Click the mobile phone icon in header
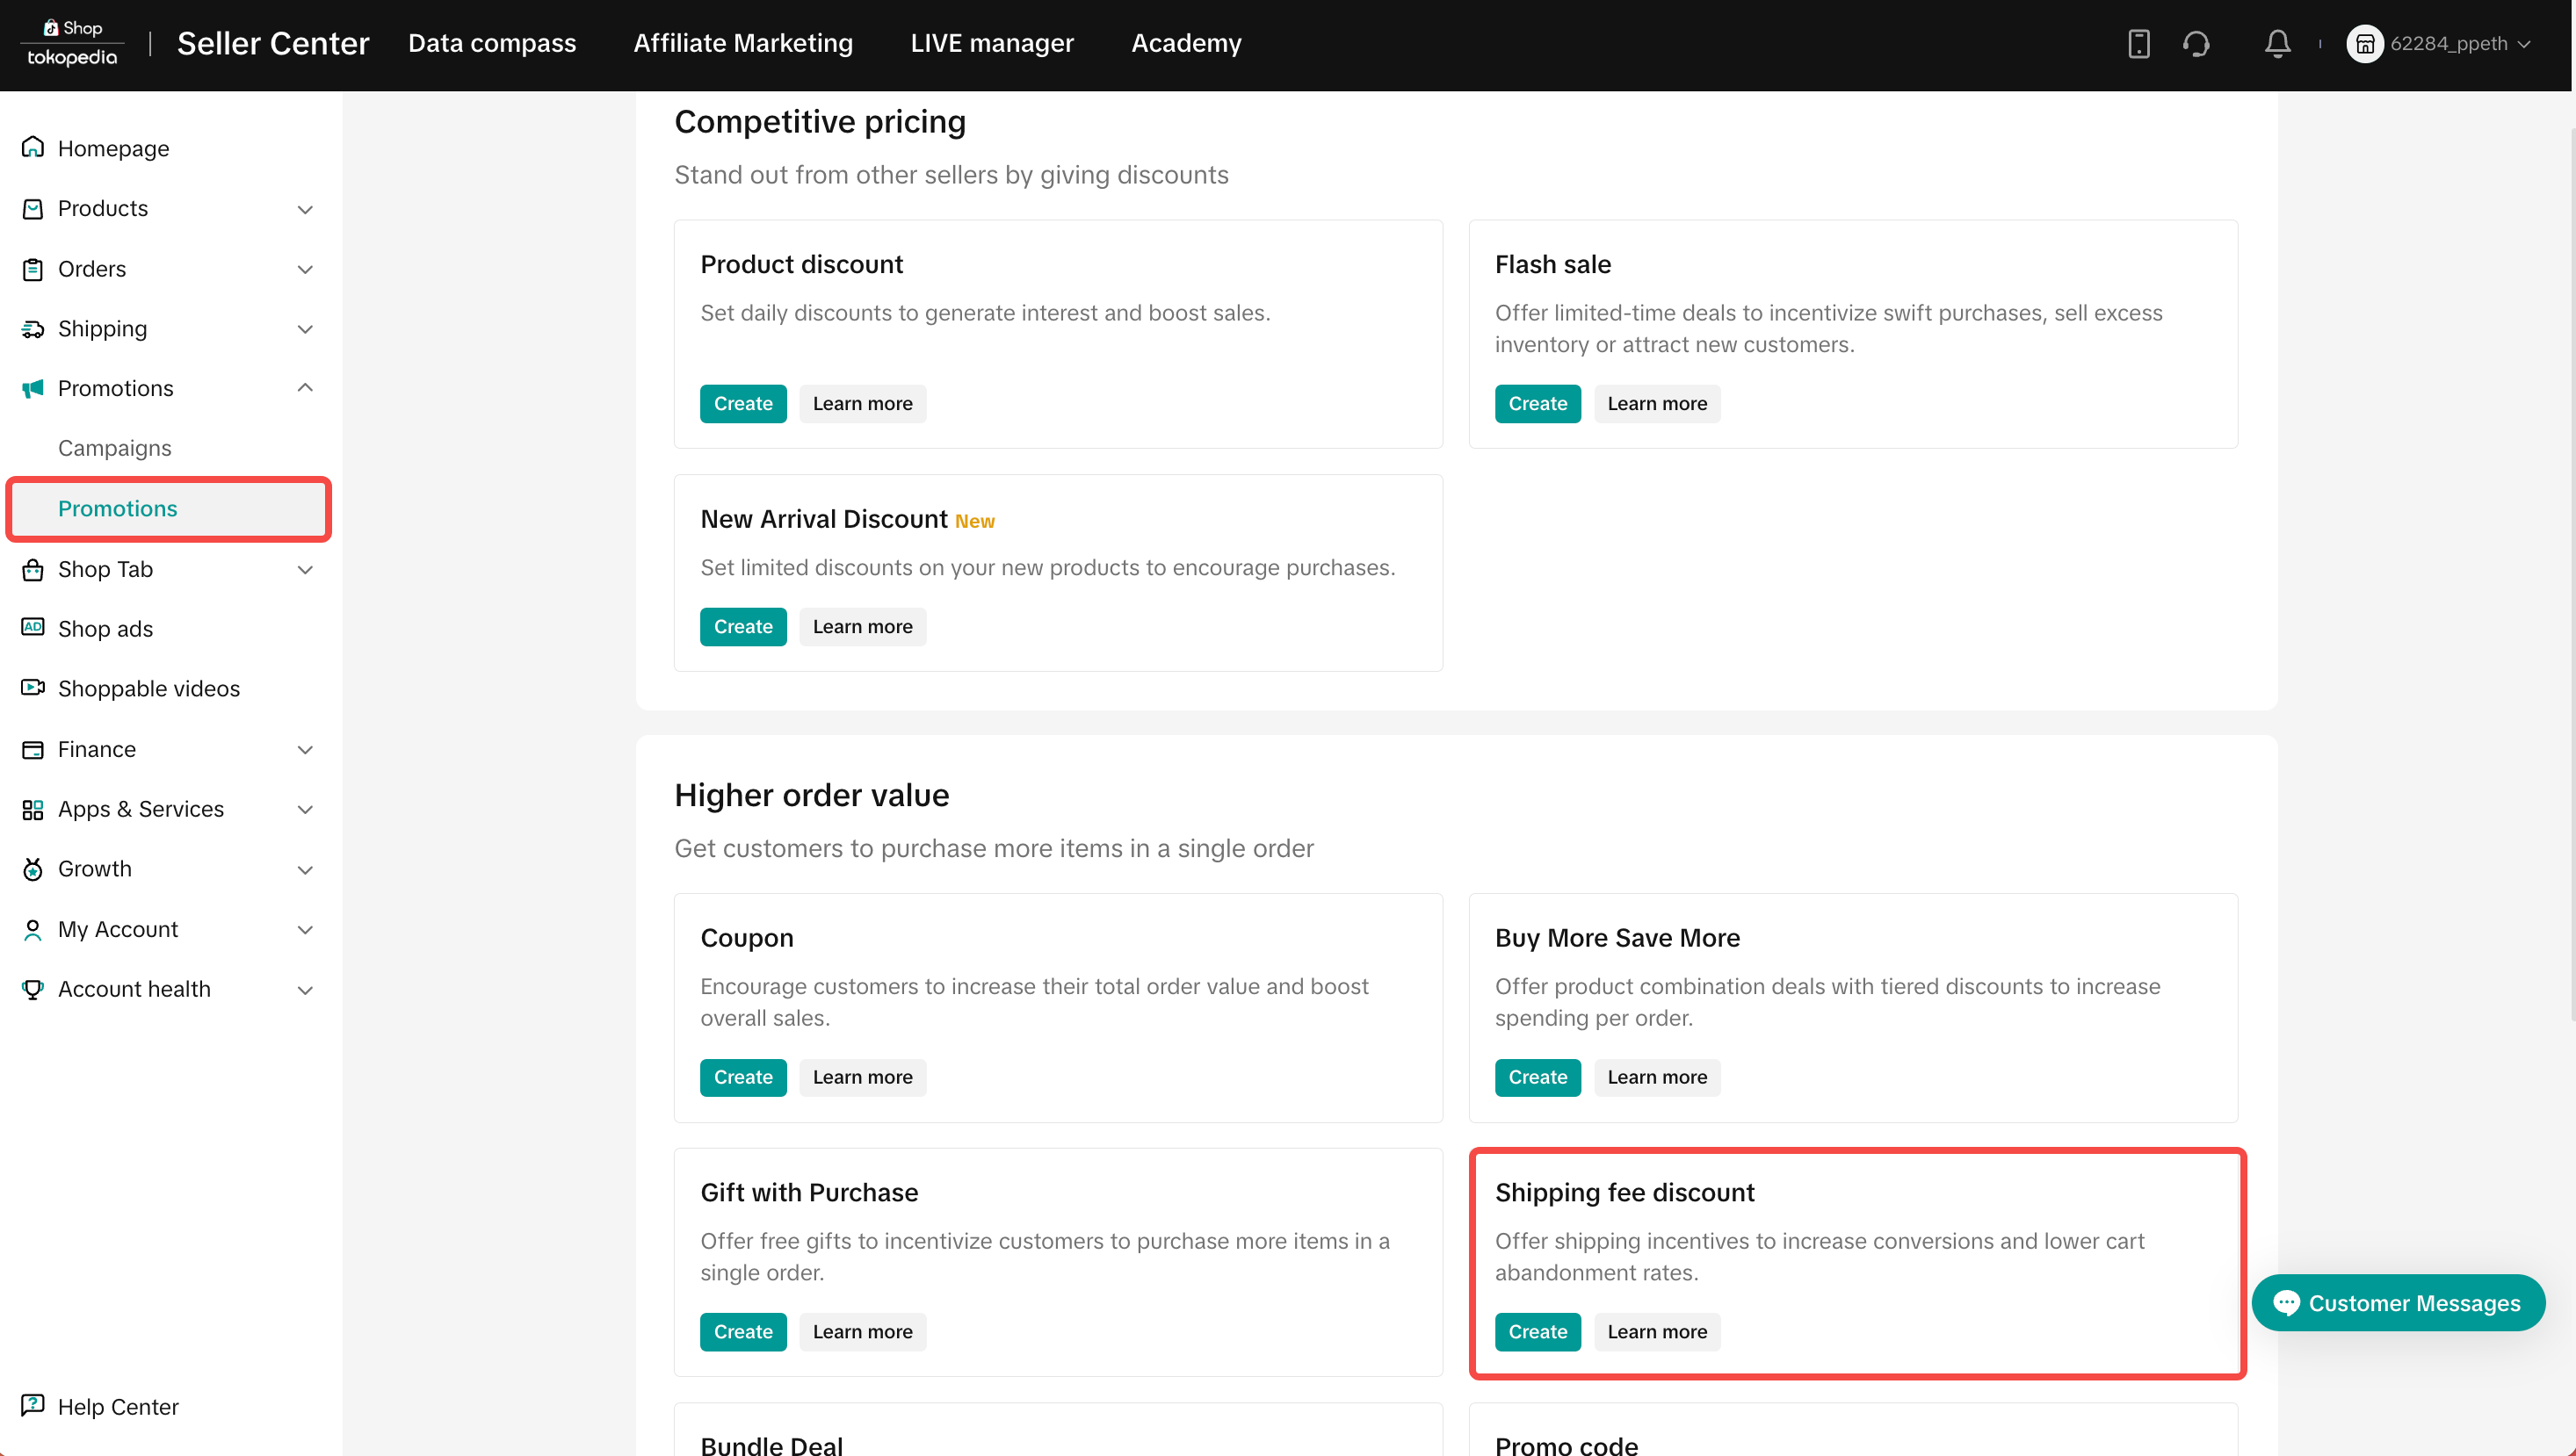This screenshot has width=2576, height=1456. coord(2138,44)
